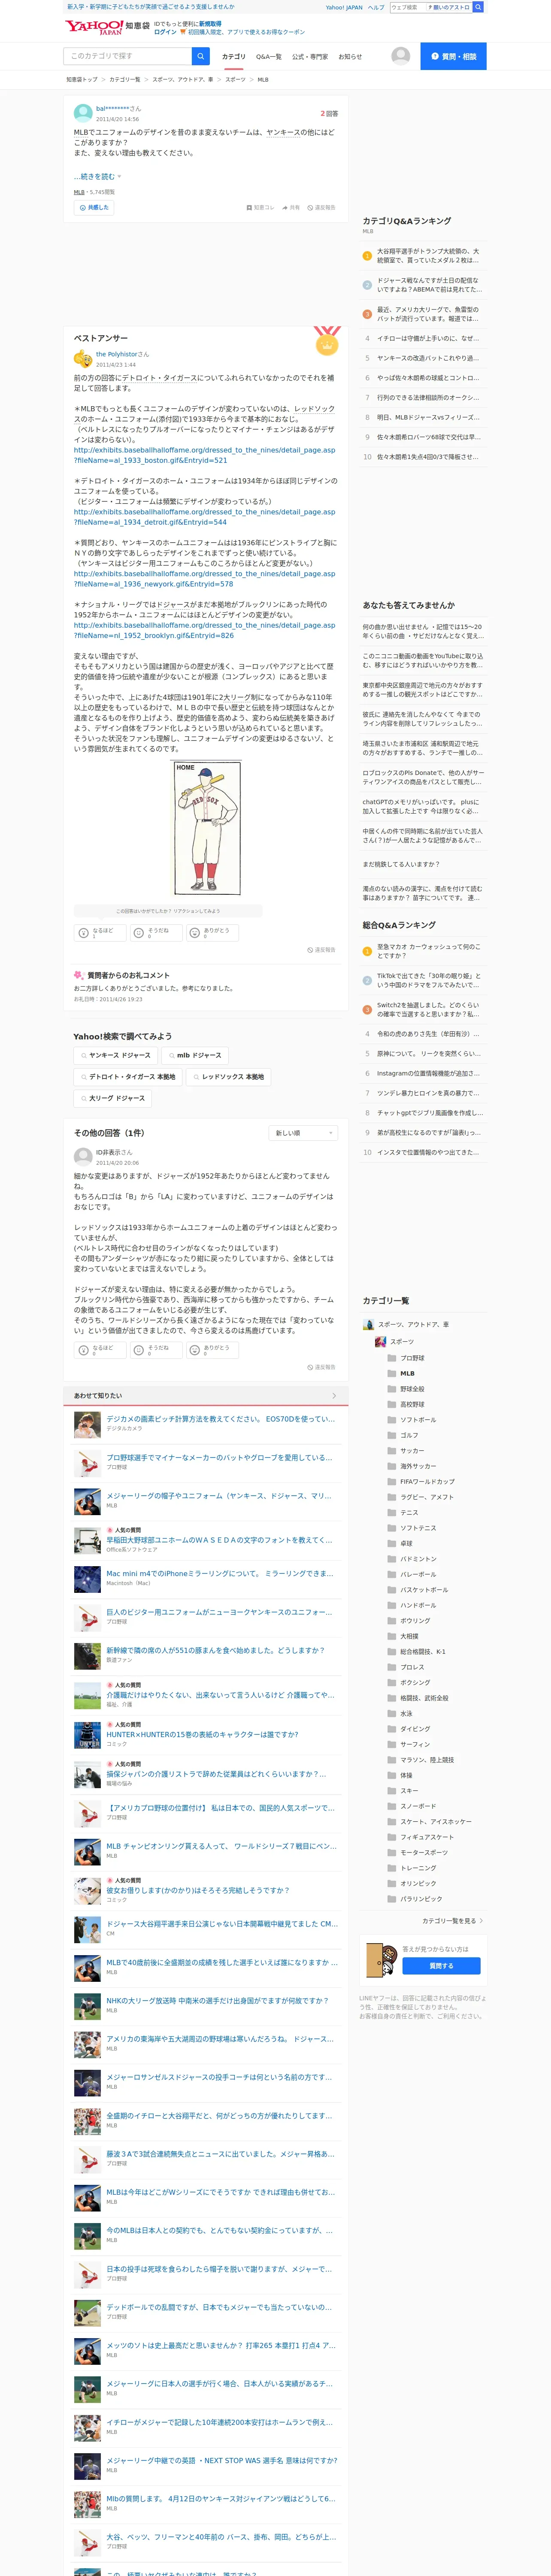Viewport: 551px width, 2576px height.
Task: Open the user avatar profile icon
Action: [401, 56]
